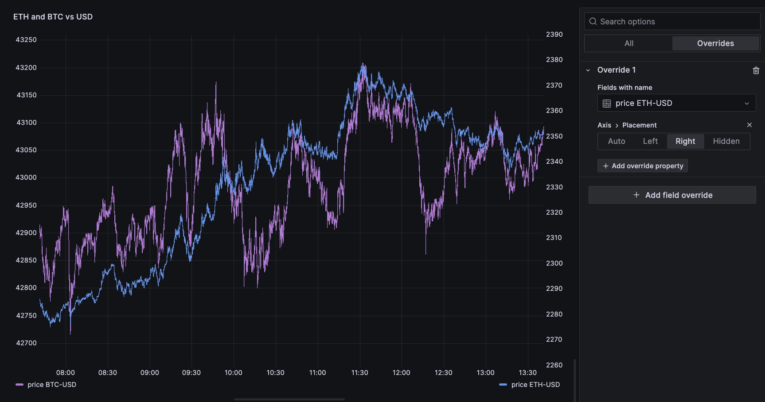765x402 pixels.
Task: Set axis placement to Auto
Action: click(617, 141)
